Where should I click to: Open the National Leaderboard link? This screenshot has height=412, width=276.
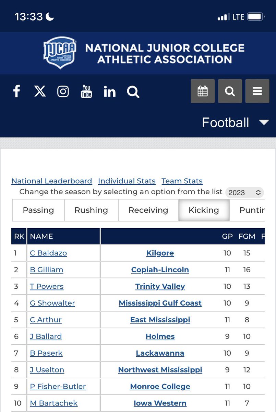52,181
